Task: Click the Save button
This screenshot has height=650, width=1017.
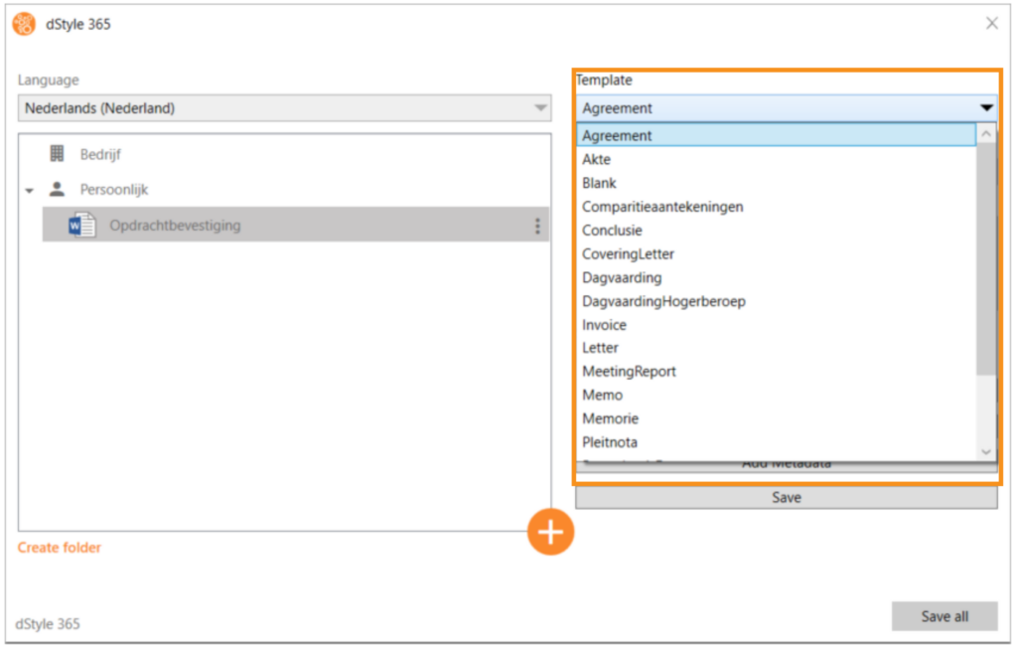Action: [x=787, y=497]
